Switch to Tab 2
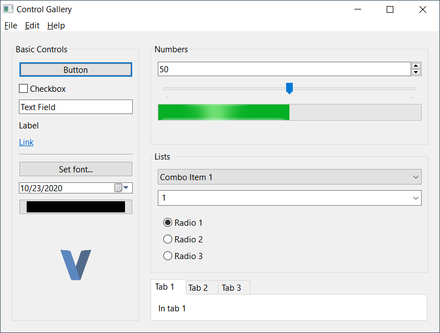This screenshot has width=440, height=333. click(202, 287)
